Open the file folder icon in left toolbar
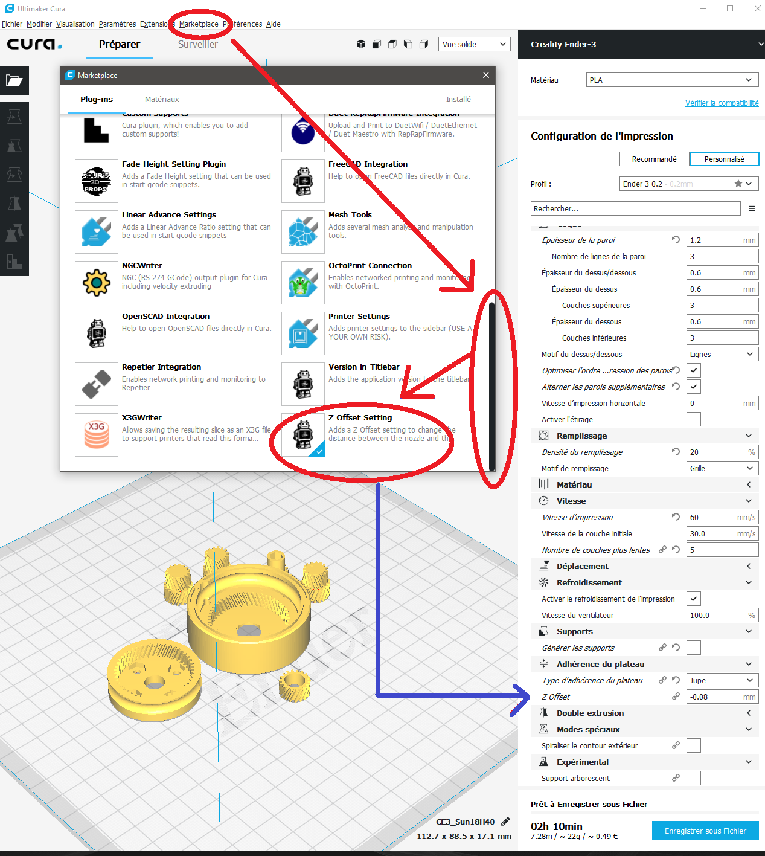This screenshot has width=765, height=856. 14,80
